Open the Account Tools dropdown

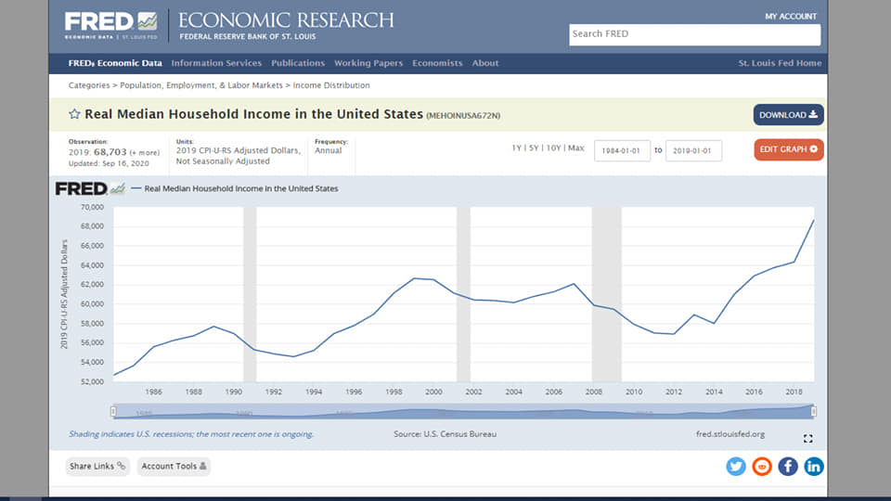(x=174, y=466)
